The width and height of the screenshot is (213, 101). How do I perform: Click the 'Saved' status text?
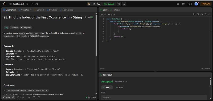click(102, 69)
